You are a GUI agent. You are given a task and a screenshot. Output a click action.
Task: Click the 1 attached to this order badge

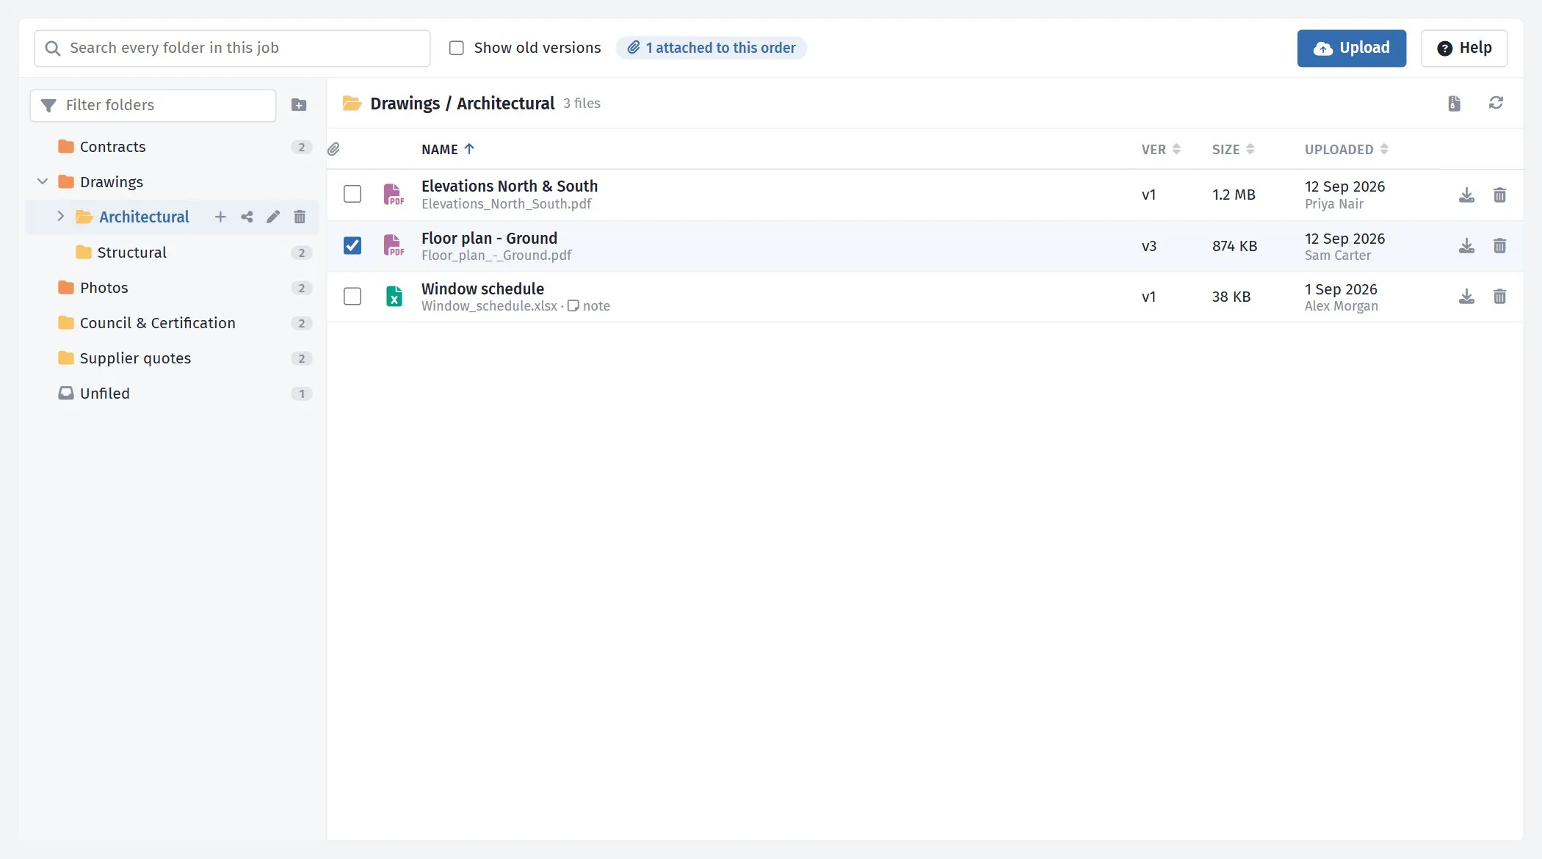tap(711, 48)
